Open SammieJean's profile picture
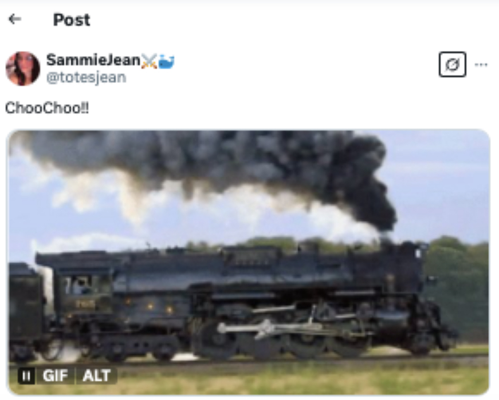Image resolution: width=499 pixels, height=400 pixels. 23,68
